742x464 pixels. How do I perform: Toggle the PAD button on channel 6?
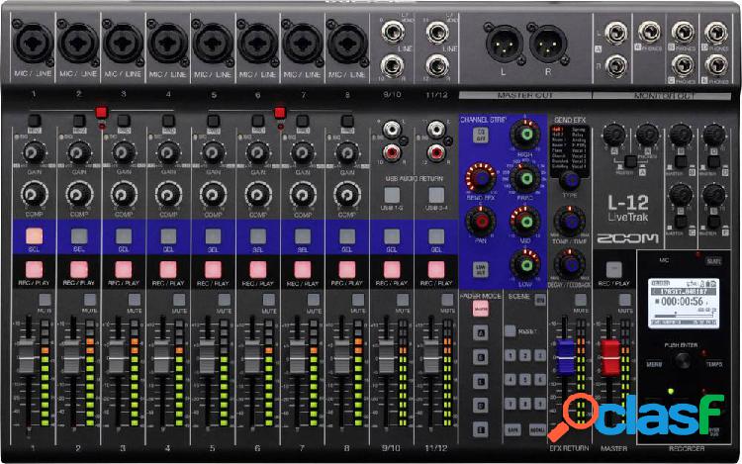pos(258,121)
